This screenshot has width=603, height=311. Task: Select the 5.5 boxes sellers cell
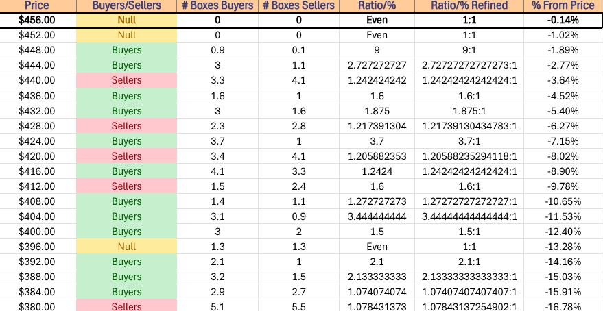299,306
